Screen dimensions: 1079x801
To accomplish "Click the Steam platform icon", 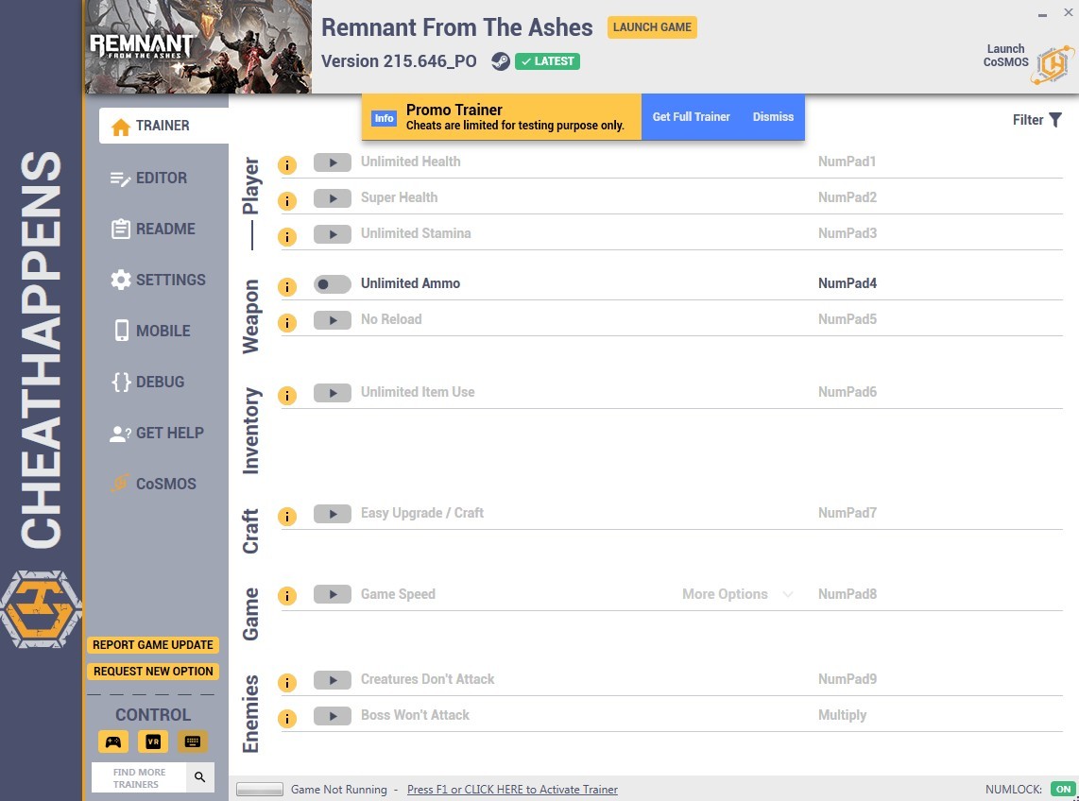I will pos(500,61).
